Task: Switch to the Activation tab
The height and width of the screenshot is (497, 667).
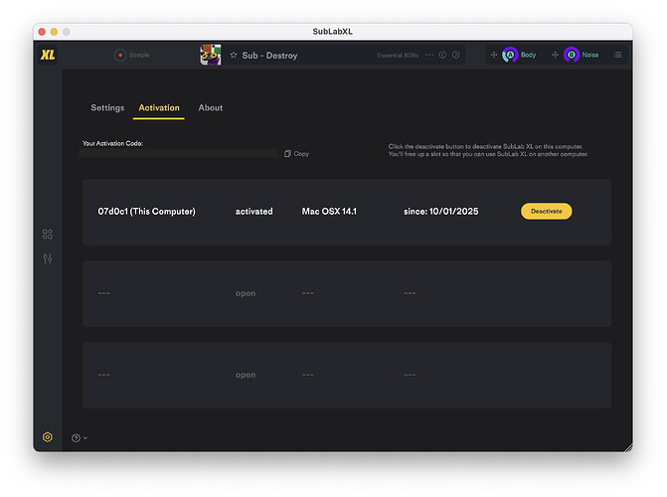Action: pyautogui.click(x=159, y=107)
